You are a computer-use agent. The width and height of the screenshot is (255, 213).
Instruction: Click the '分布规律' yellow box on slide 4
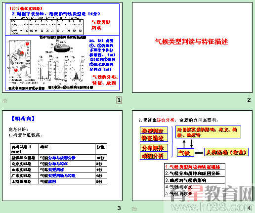[x=154, y=148]
